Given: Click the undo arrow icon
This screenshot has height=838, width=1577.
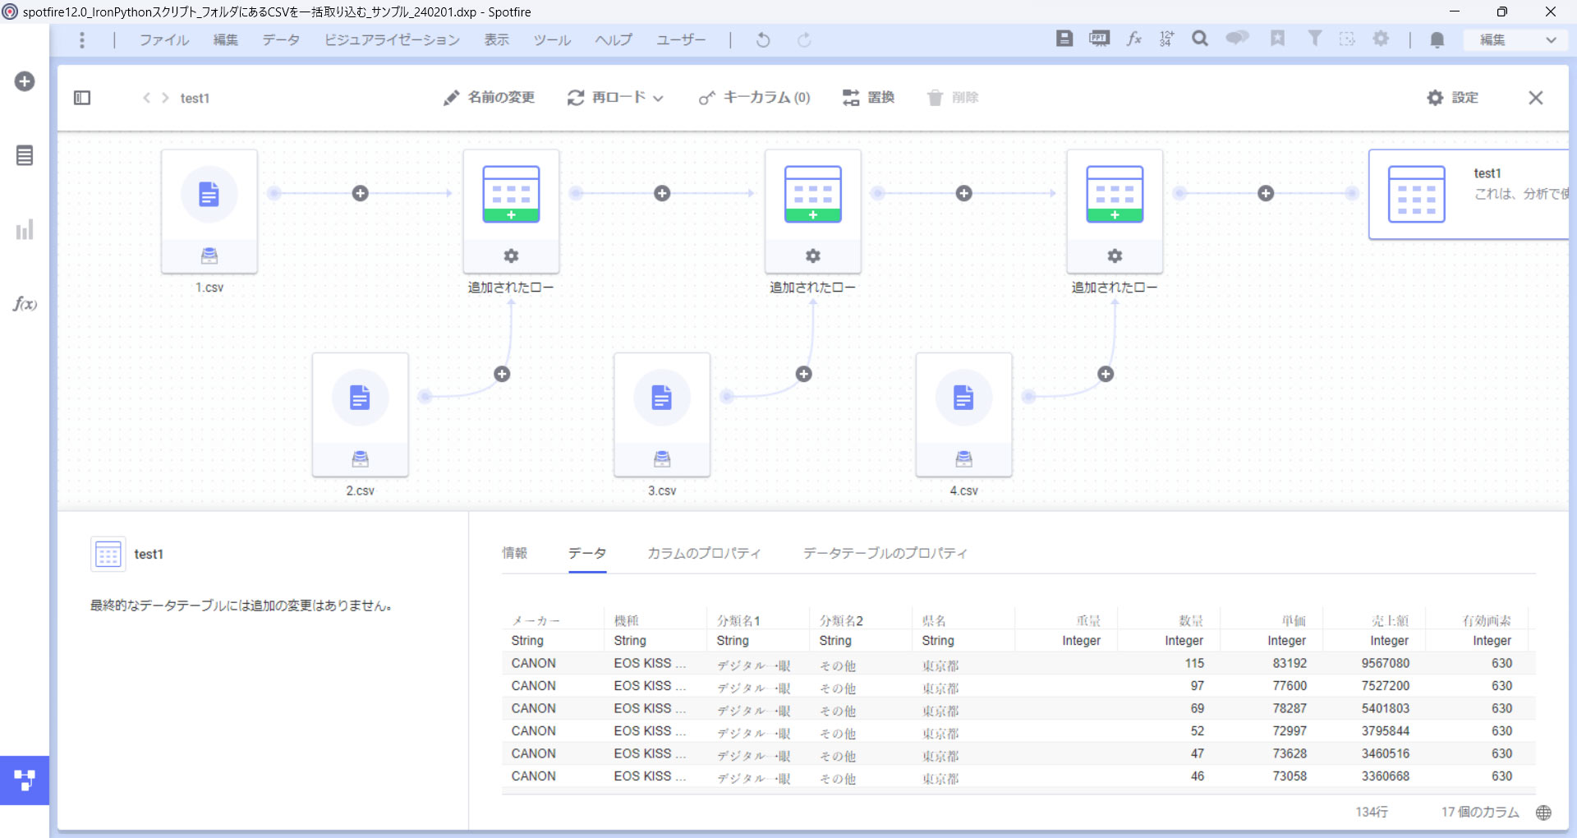Looking at the screenshot, I should tap(763, 39).
